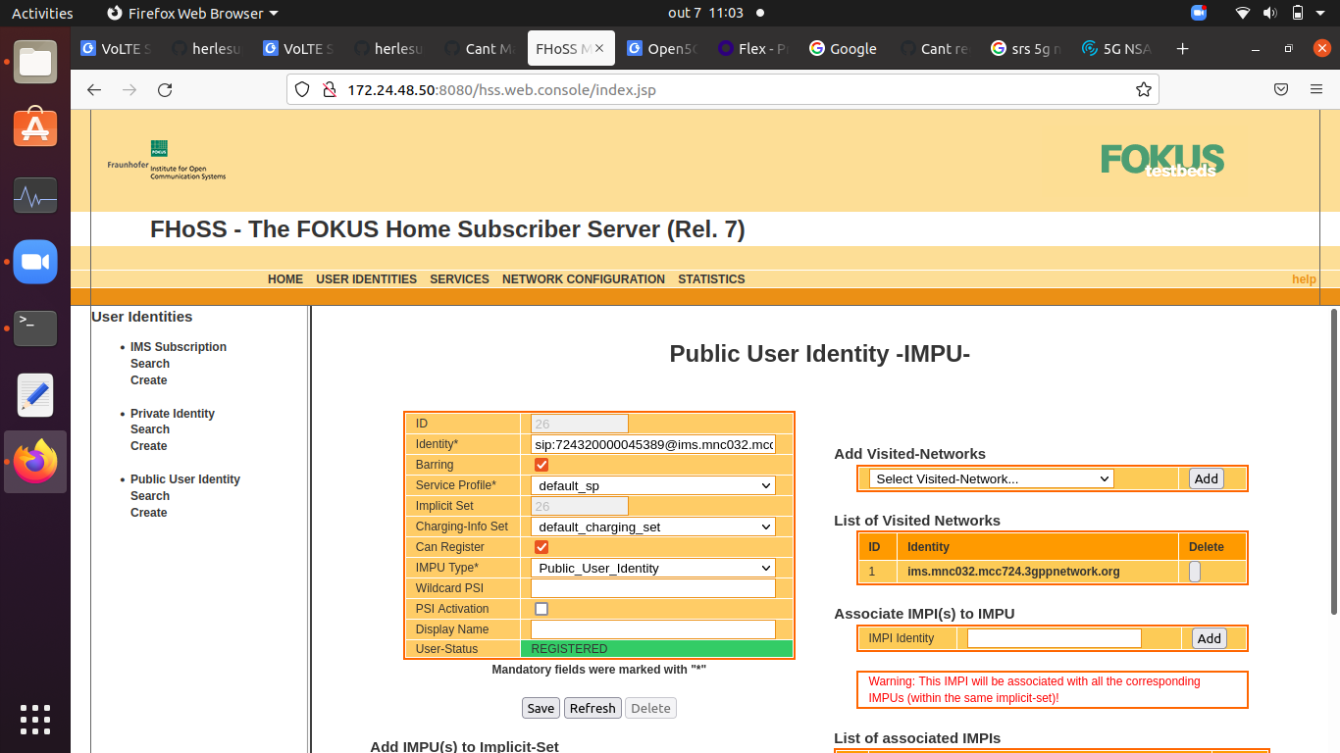Open the Service Profile dropdown
The image size is (1340, 753).
651,485
